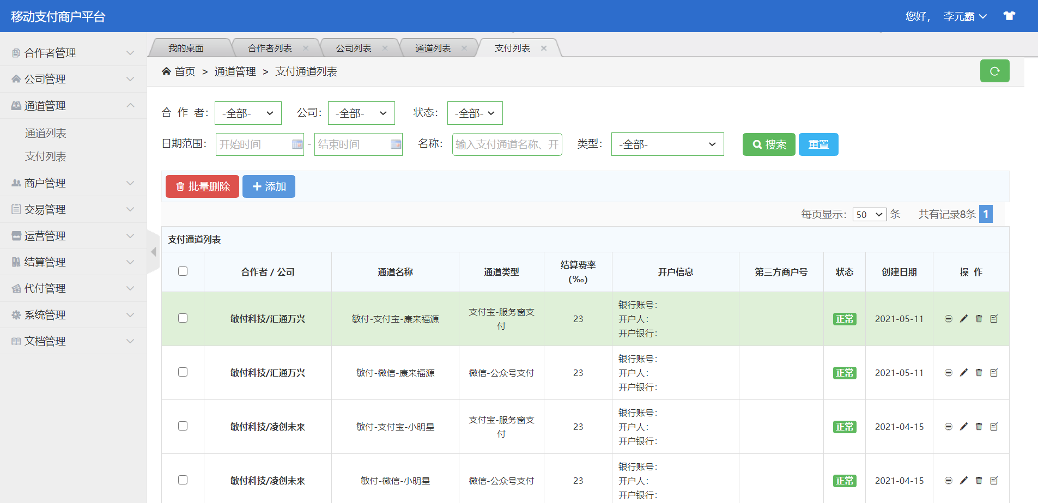Open the skin theme shirt icon
The height and width of the screenshot is (503, 1038).
point(1009,16)
